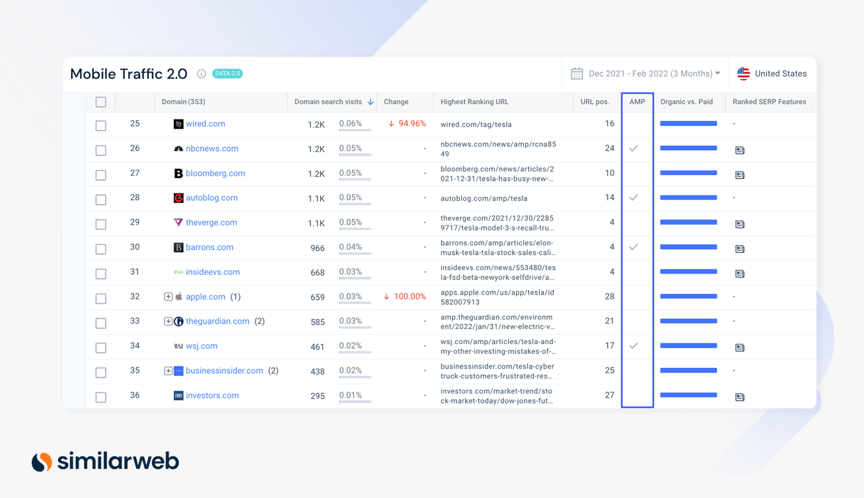
Task: Click Organic vs. Paid column header
Action: [x=686, y=102]
